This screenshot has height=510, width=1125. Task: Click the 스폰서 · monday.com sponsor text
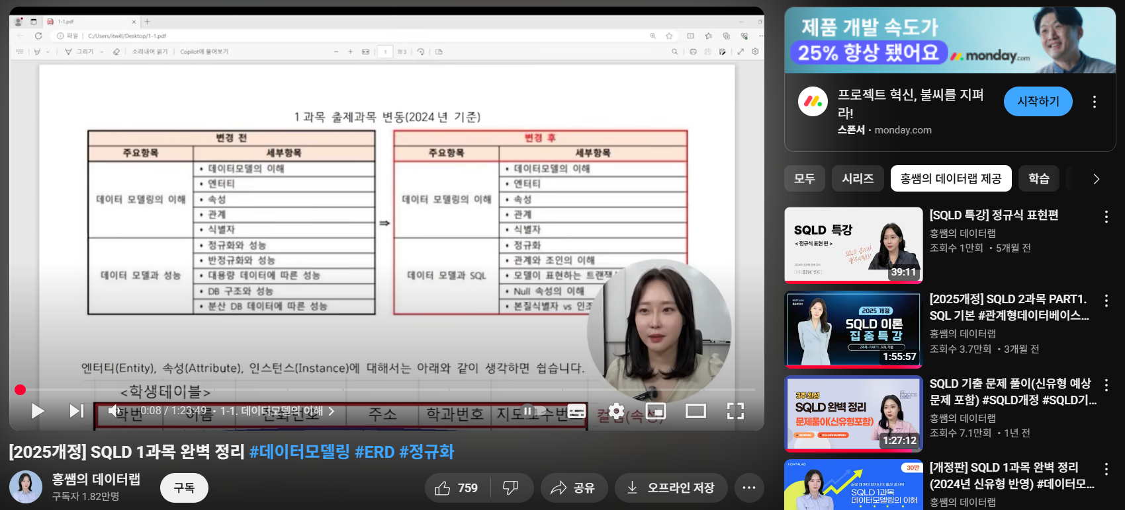pos(885,130)
